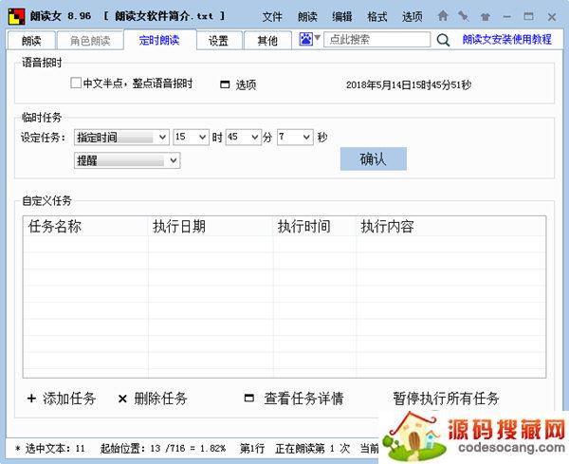
Task: Click the X icon to delete task
Action: pos(122,399)
